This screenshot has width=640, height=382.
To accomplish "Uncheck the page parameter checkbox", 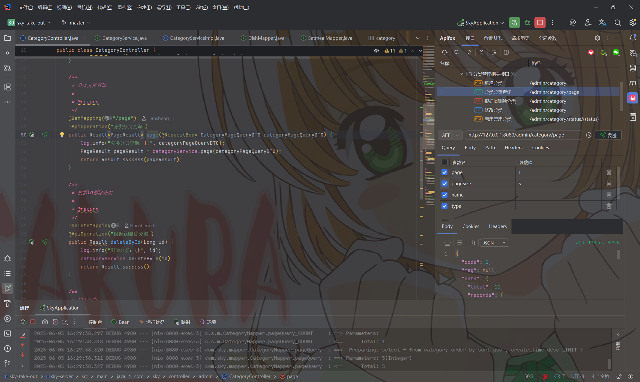I will coord(444,172).
